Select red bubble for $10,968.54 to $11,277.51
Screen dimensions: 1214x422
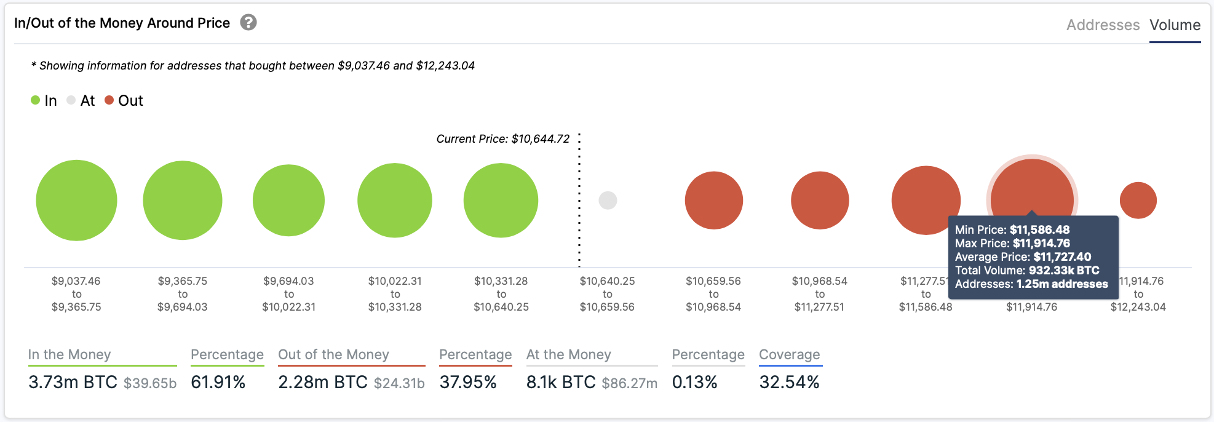820,201
